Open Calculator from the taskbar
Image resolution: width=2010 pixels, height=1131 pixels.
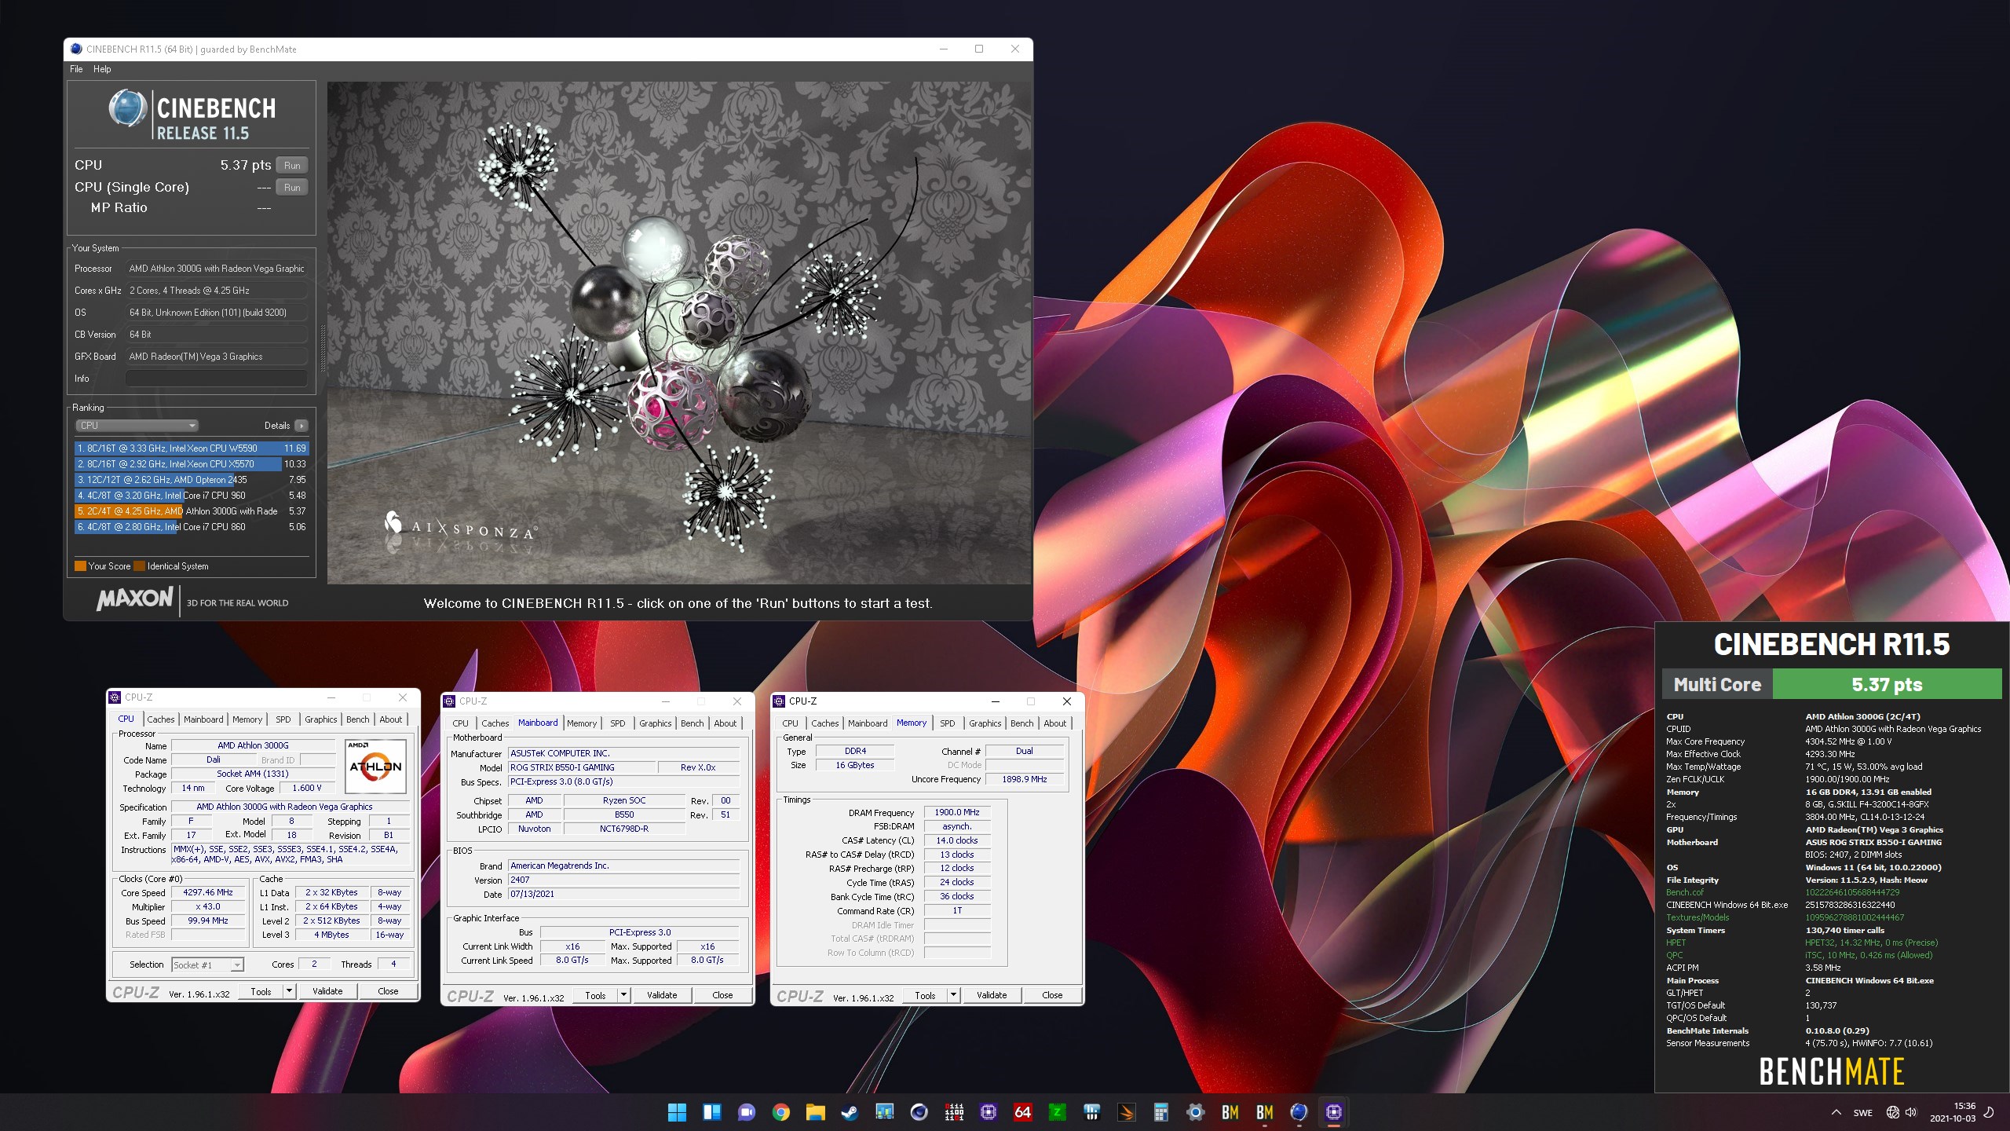click(x=1161, y=1112)
